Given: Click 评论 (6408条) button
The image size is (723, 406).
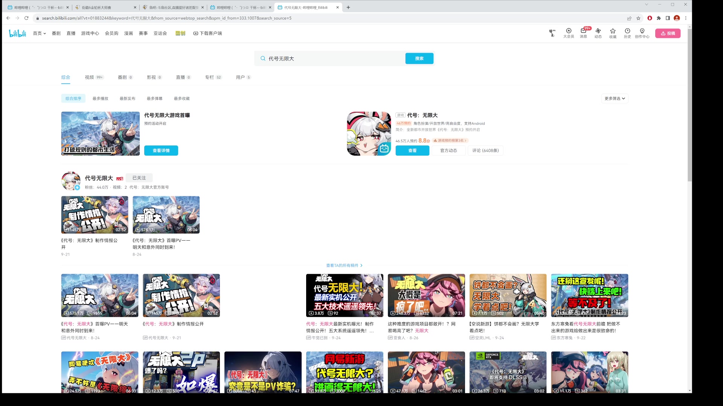Looking at the screenshot, I should click(x=486, y=151).
